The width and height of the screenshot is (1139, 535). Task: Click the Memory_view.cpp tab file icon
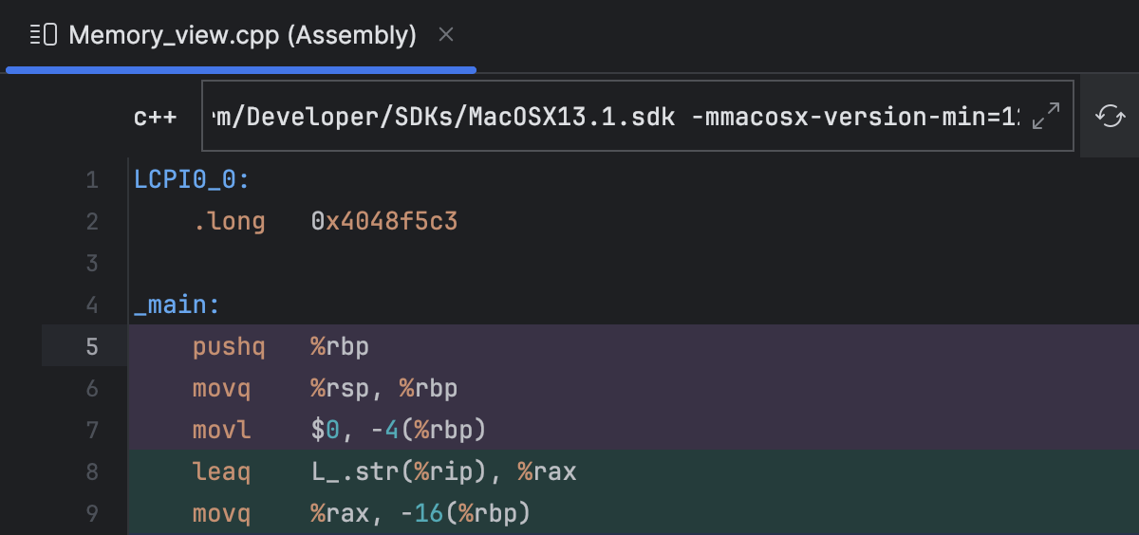pyautogui.click(x=43, y=36)
